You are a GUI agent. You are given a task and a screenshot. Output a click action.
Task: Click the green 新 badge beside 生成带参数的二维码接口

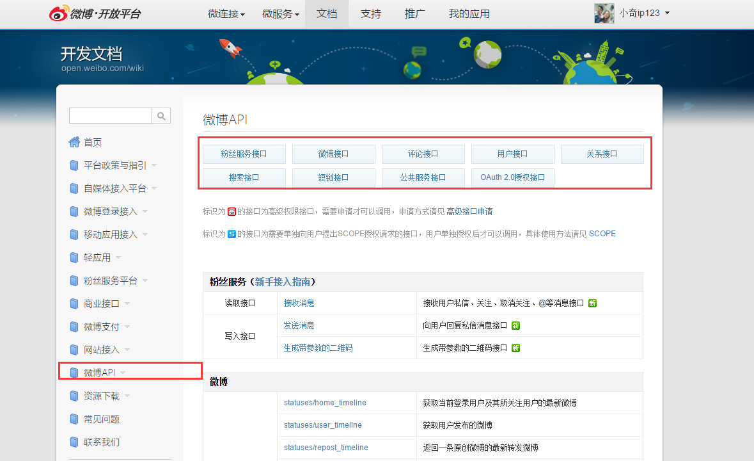(x=515, y=348)
